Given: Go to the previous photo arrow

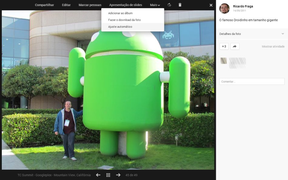Looking at the screenshot, I should tap(98, 175).
